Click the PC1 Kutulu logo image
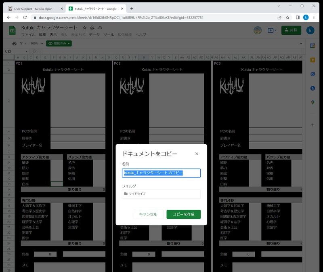 point(33,85)
